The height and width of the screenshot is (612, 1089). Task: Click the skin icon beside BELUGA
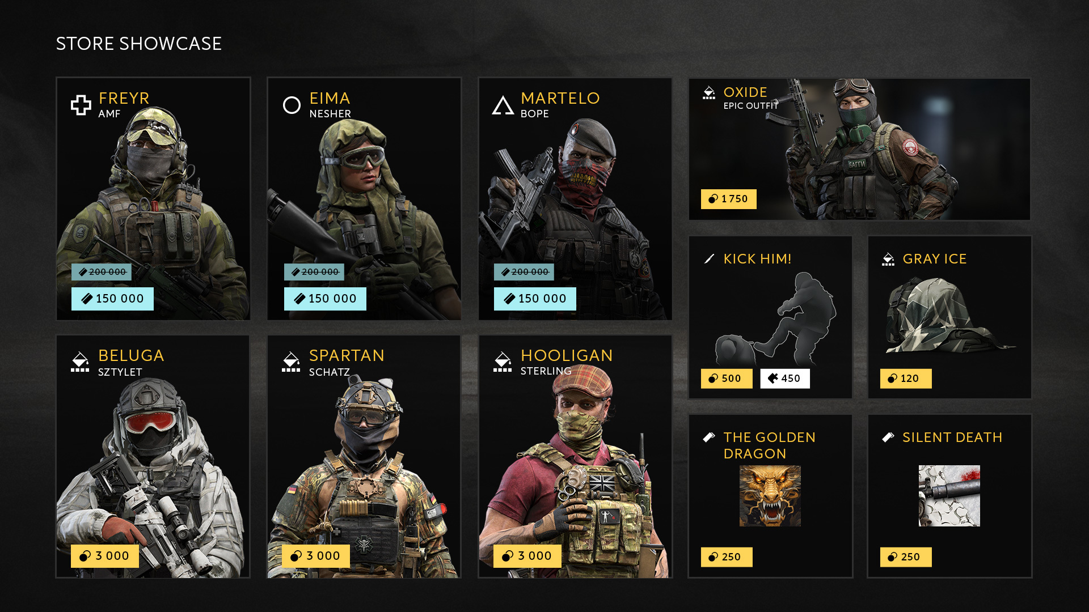point(80,362)
